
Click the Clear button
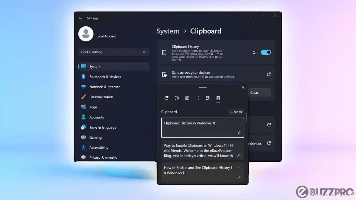pos(254,92)
